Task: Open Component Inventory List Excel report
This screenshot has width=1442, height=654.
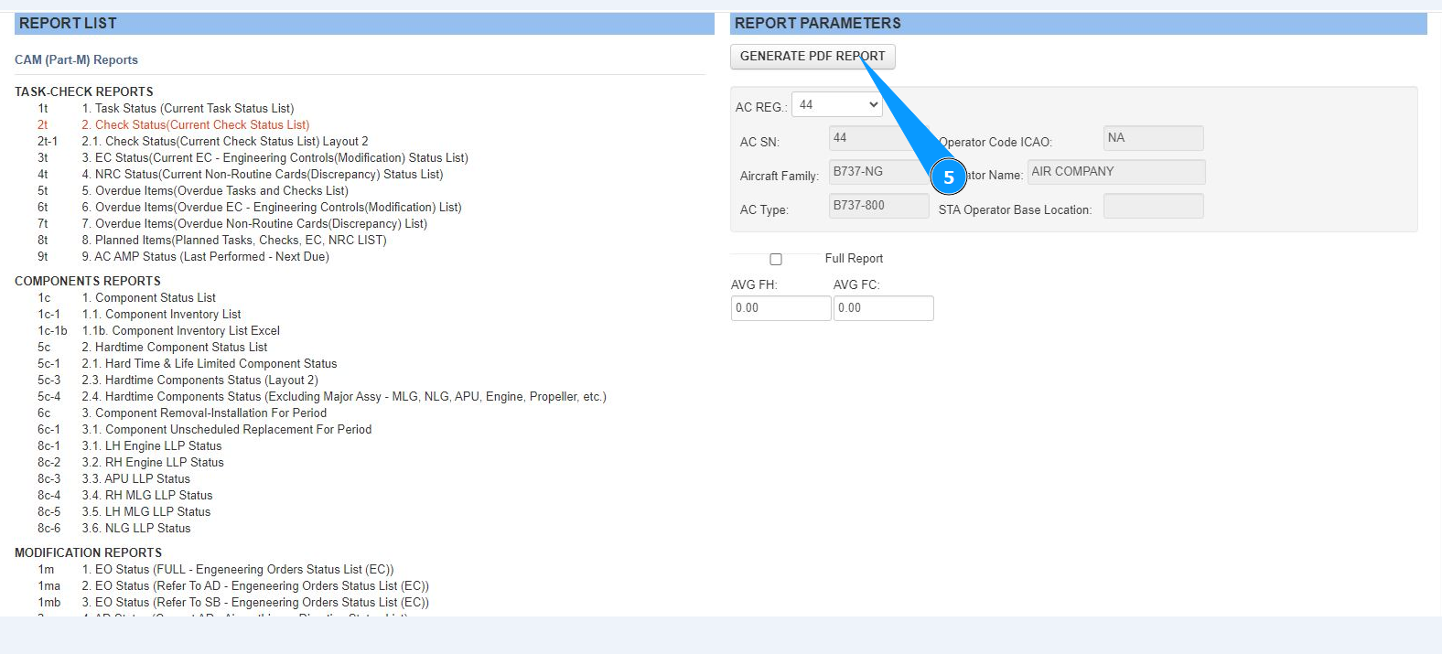Action: (180, 331)
